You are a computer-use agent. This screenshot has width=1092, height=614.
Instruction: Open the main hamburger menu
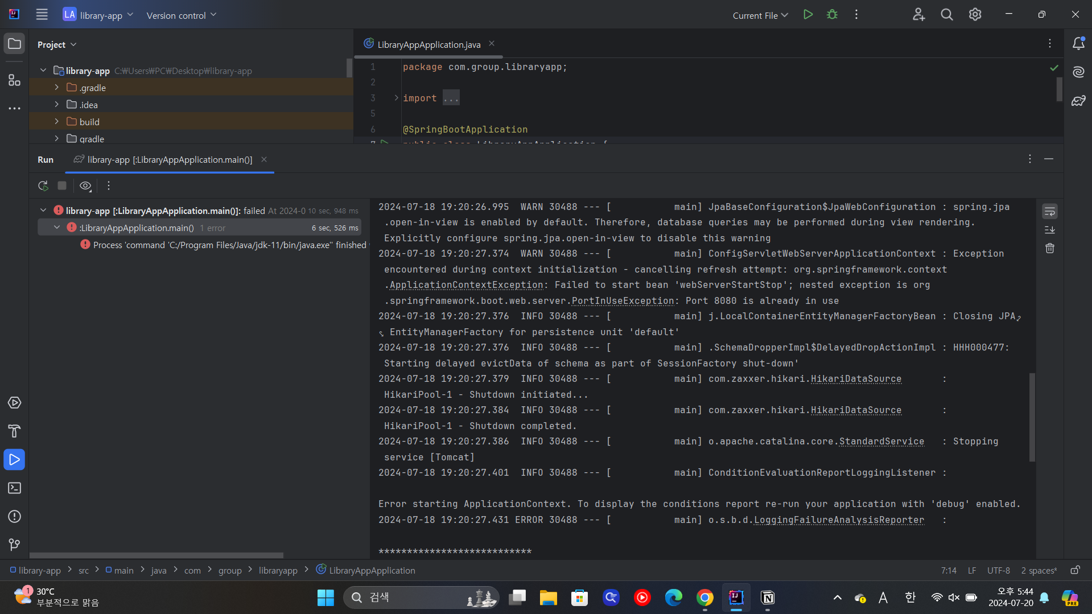coord(42,15)
